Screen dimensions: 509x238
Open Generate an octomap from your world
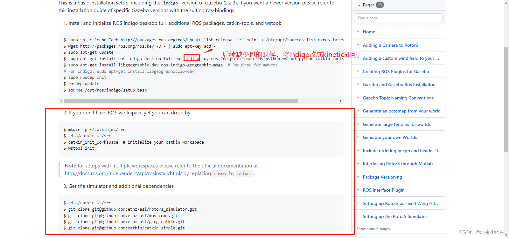[401, 111]
